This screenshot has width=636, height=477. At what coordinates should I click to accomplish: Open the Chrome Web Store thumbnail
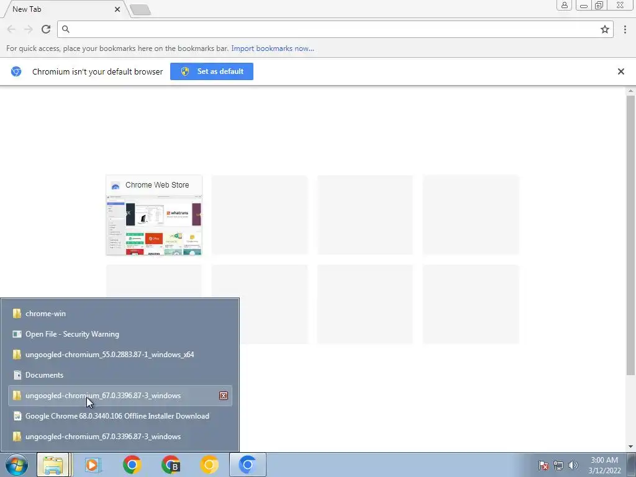pos(154,215)
